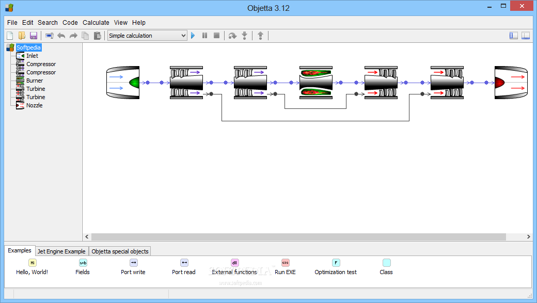Open the Calculate menu

pos(96,23)
